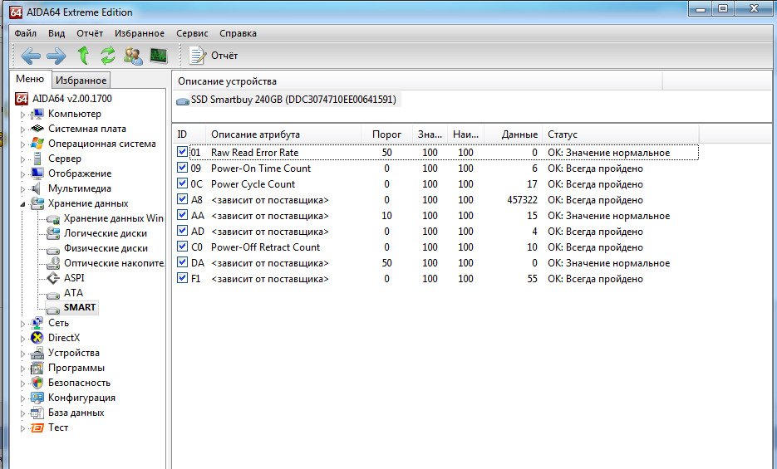The height and width of the screenshot is (469, 777).
Task: Select Физические диски in tree
Action: click(106, 248)
